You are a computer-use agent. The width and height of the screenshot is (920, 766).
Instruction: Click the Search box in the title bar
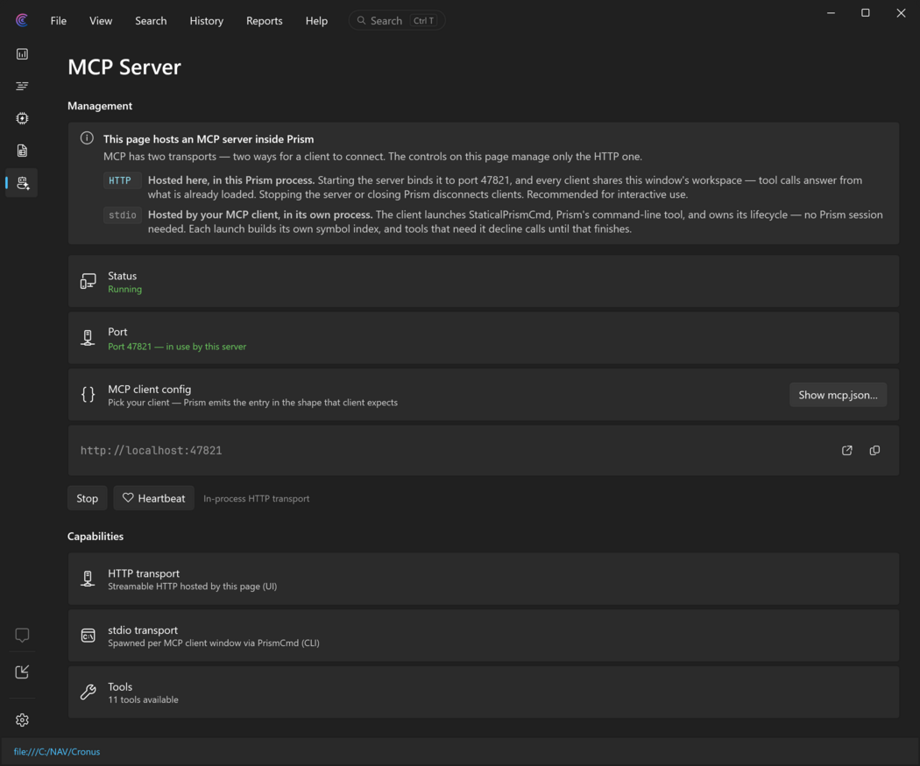[x=397, y=20]
